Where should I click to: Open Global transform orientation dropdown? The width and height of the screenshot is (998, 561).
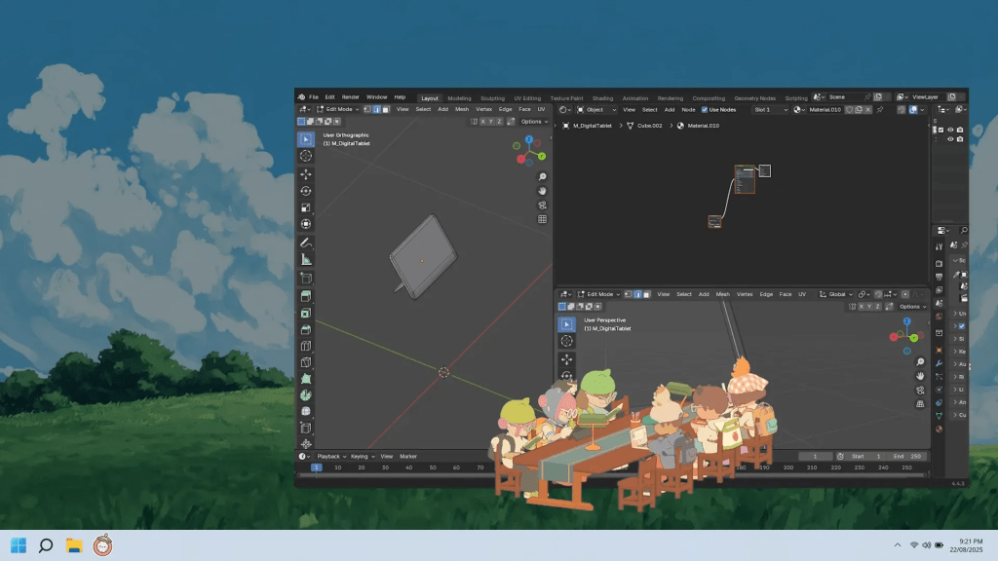[x=839, y=294]
